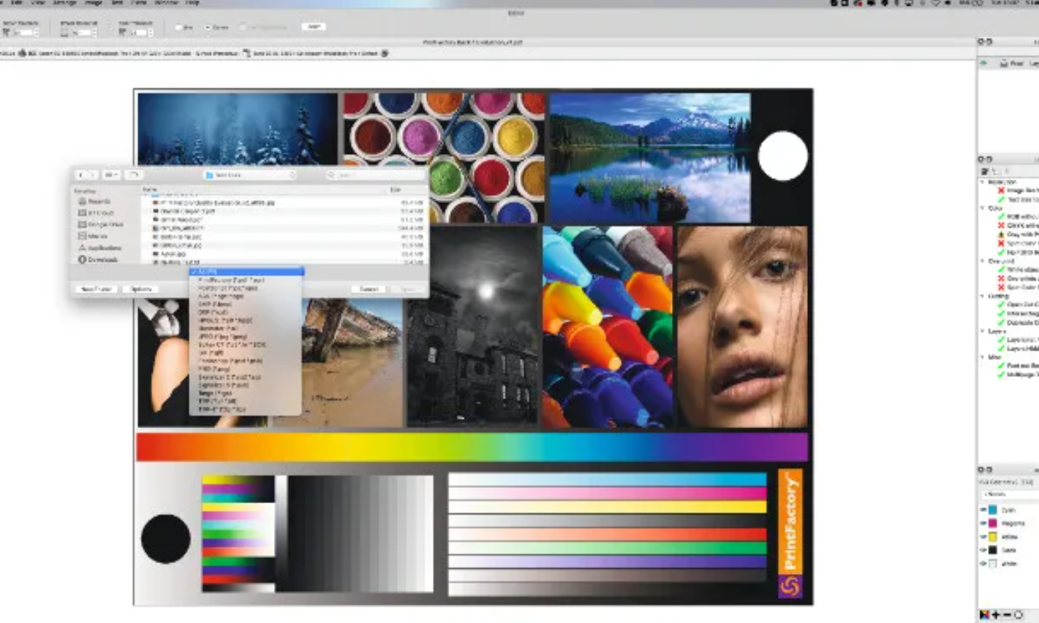Click the Yellow channel color swatch
Viewport: 1039px width, 623px height.
coord(993,537)
